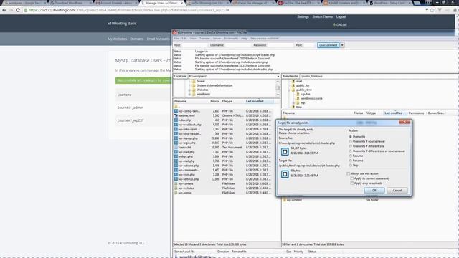Image resolution: width=459 pixels, height=258 pixels.
Task: Click the Remote site path field
Action: coord(379,77)
